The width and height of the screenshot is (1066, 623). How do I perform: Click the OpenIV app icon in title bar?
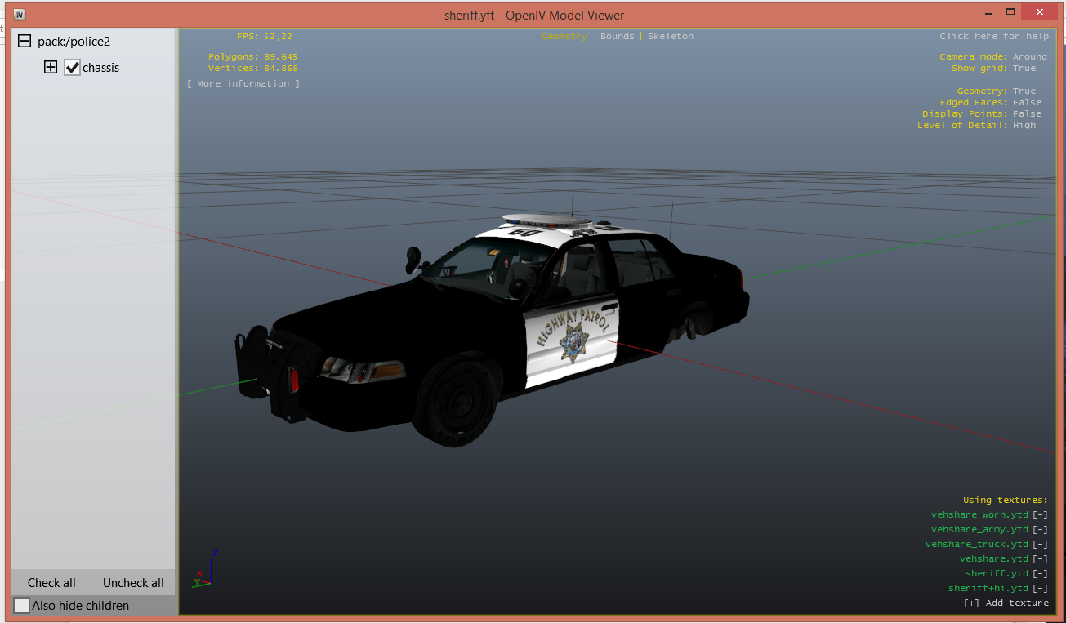click(x=20, y=15)
